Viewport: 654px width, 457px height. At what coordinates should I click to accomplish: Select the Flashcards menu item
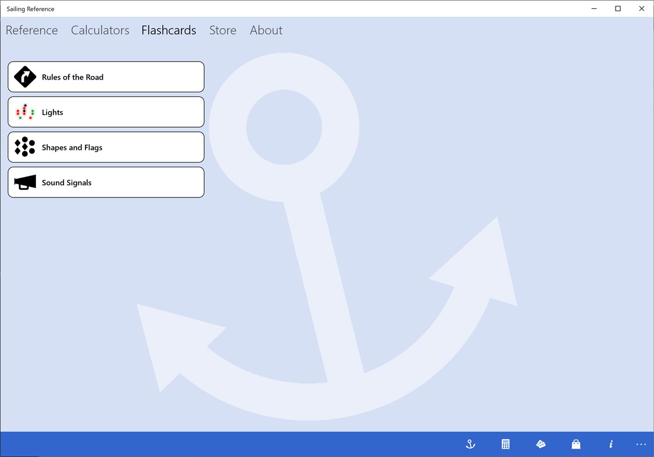[169, 30]
